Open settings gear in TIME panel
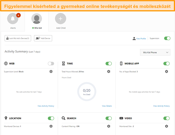This screenshot has width=175, height=135. pyautogui.click(x=109, y=72)
